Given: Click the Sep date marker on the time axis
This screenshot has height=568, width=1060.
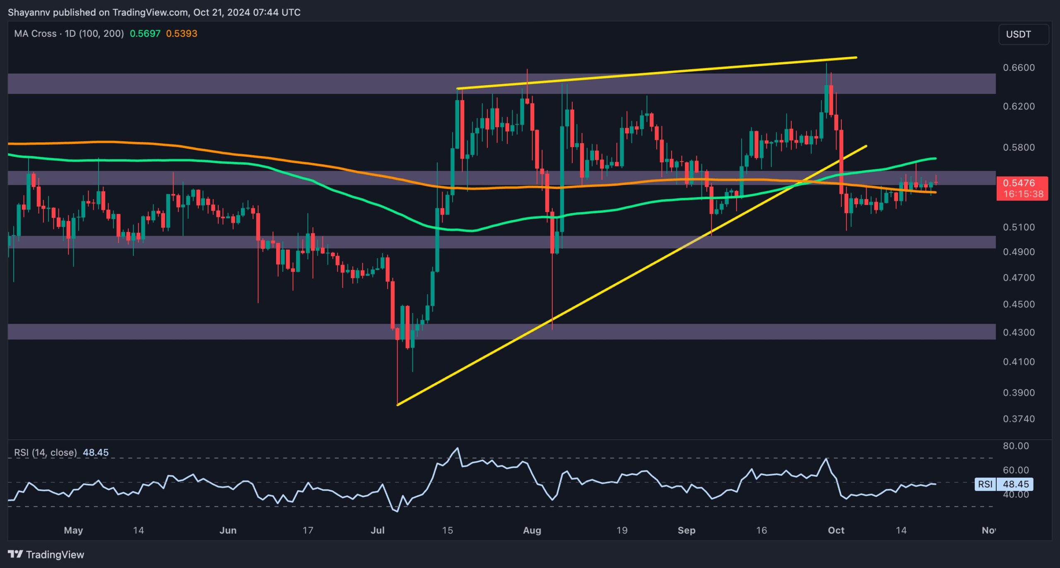Looking at the screenshot, I should [x=686, y=530].
